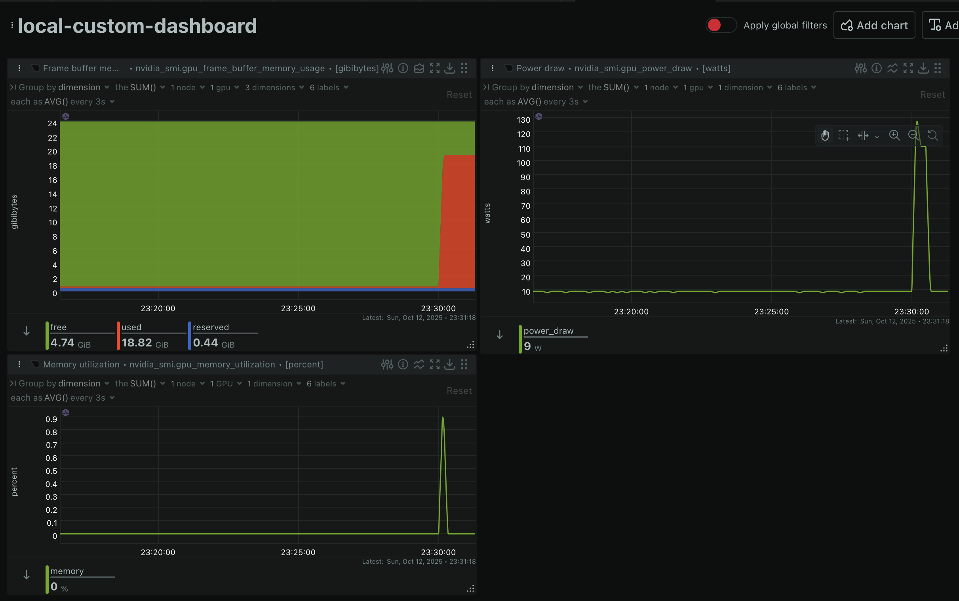Toggle the 'reserved' dimension in the legend

click(211, 327)
